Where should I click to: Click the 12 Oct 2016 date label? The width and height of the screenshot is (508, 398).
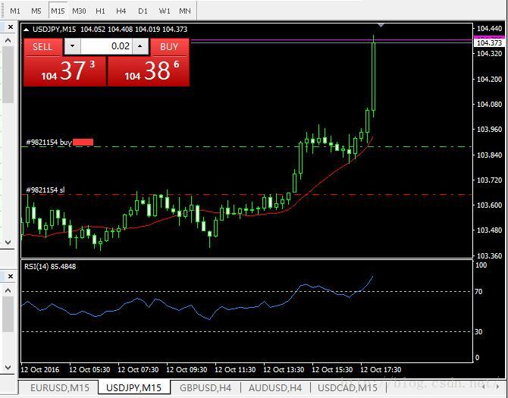[x=40, y=369]
